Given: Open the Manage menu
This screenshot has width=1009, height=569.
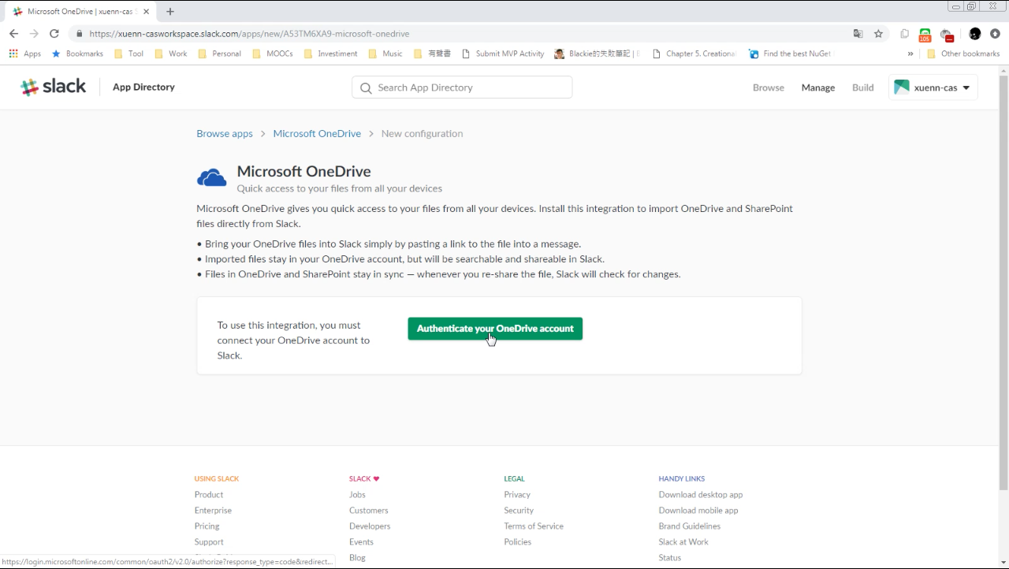Looking at the screenshot, I should [x=818, y=87].
